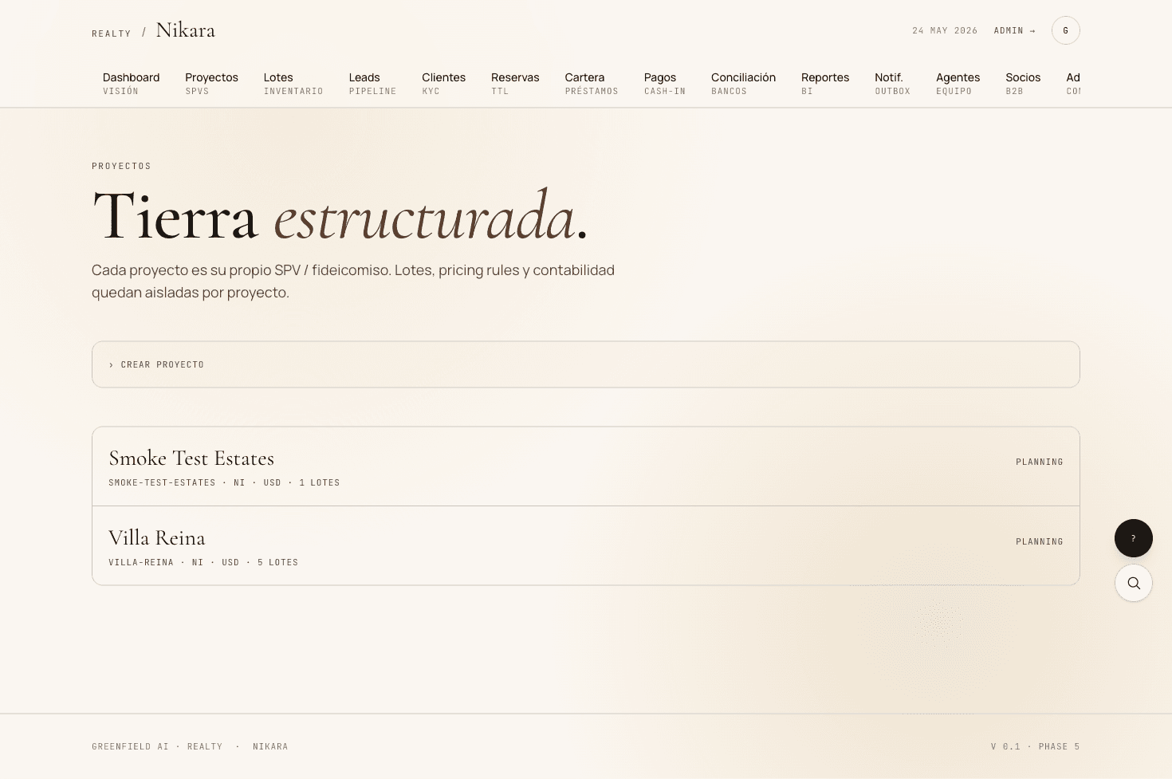Open Clientes KYC tab
The image size is (1172, 779).
(443, 83)
